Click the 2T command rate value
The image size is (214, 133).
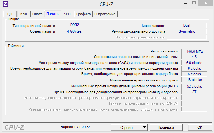click(x=194, y=92)
